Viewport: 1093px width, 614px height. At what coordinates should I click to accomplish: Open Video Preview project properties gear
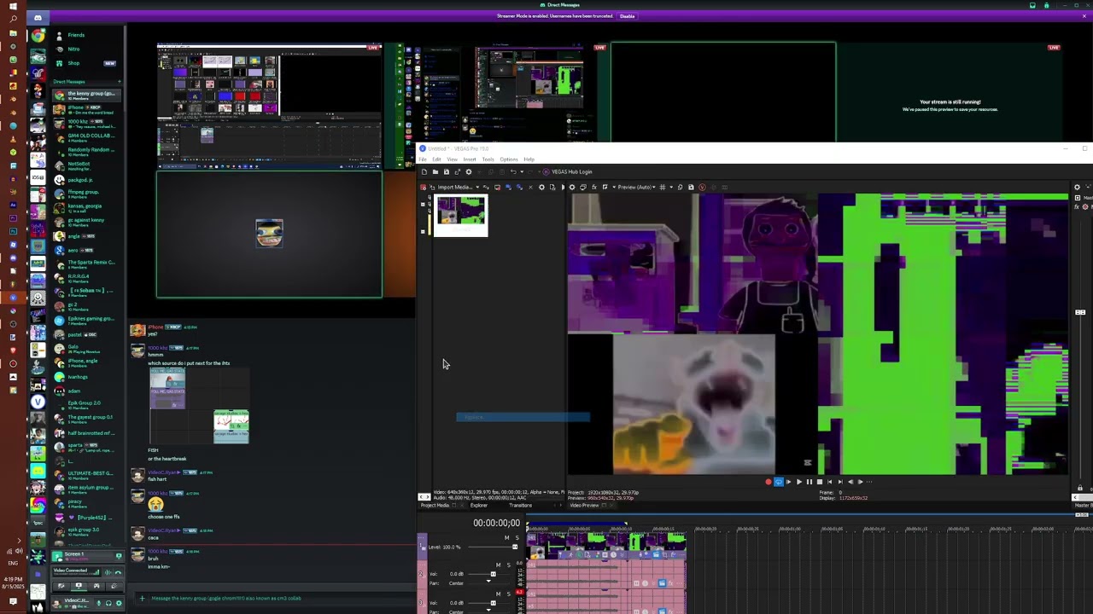point(572,188)
